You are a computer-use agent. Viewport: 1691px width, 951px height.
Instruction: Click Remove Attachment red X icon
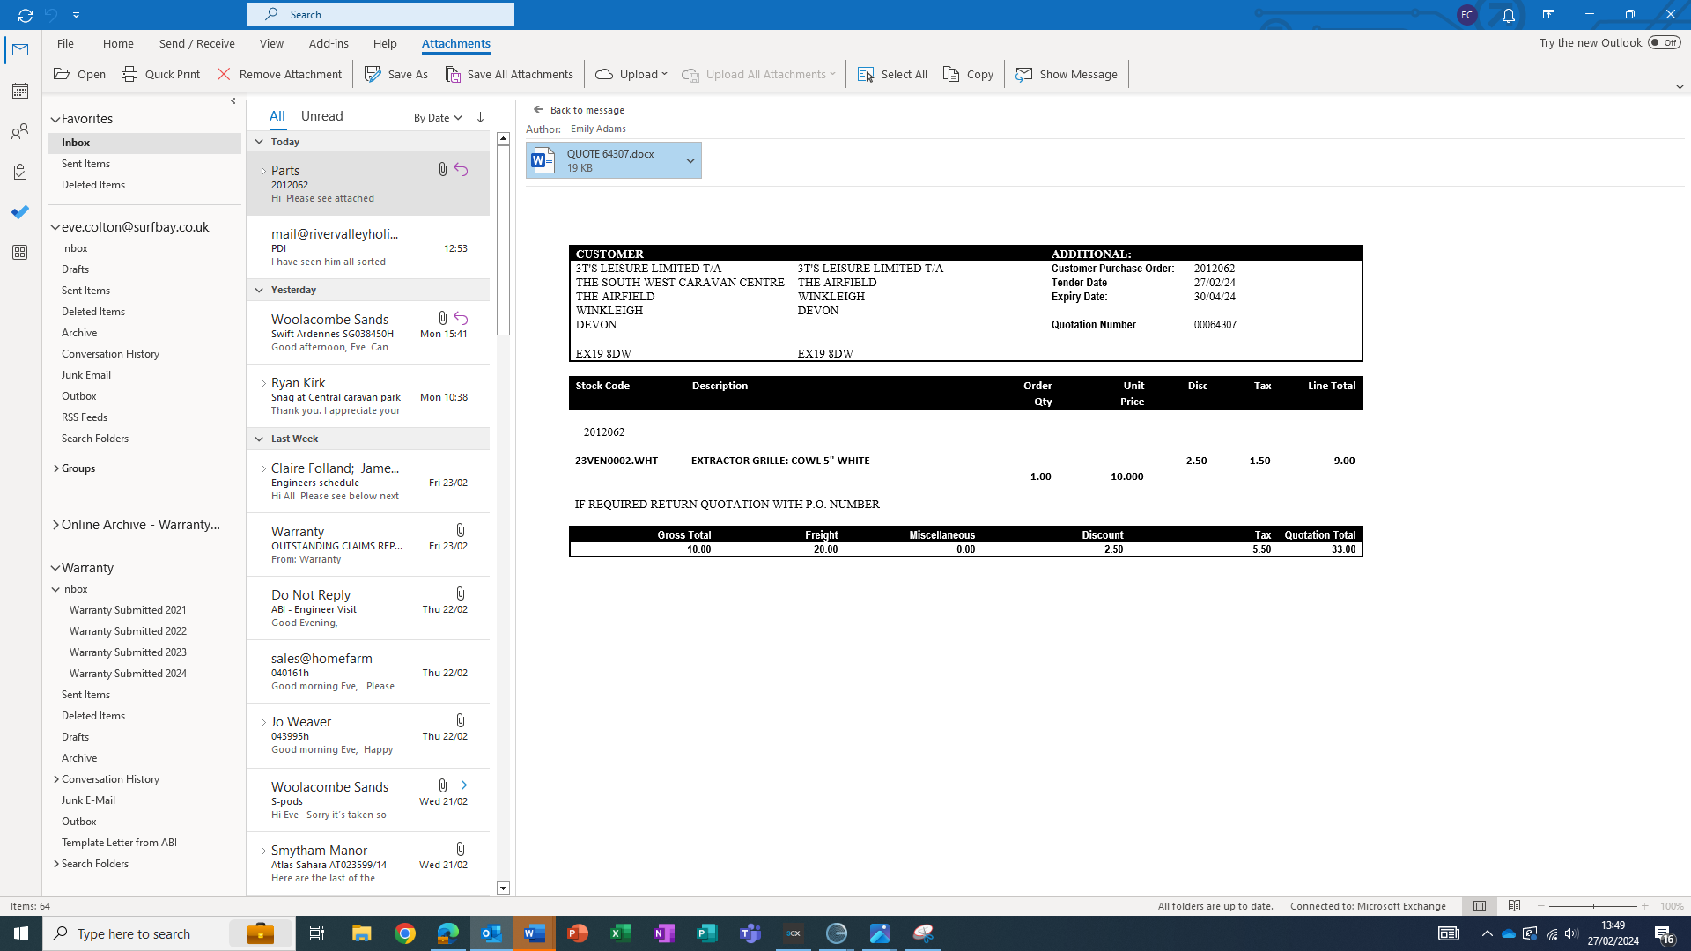(225, 75)
